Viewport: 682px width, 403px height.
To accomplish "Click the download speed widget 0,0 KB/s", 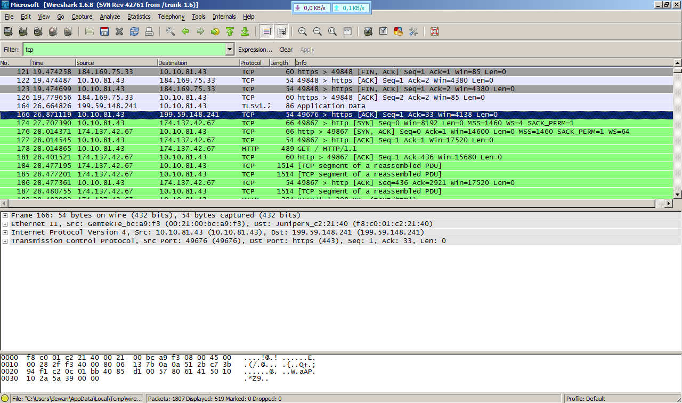I will click(x=312, y=8).
